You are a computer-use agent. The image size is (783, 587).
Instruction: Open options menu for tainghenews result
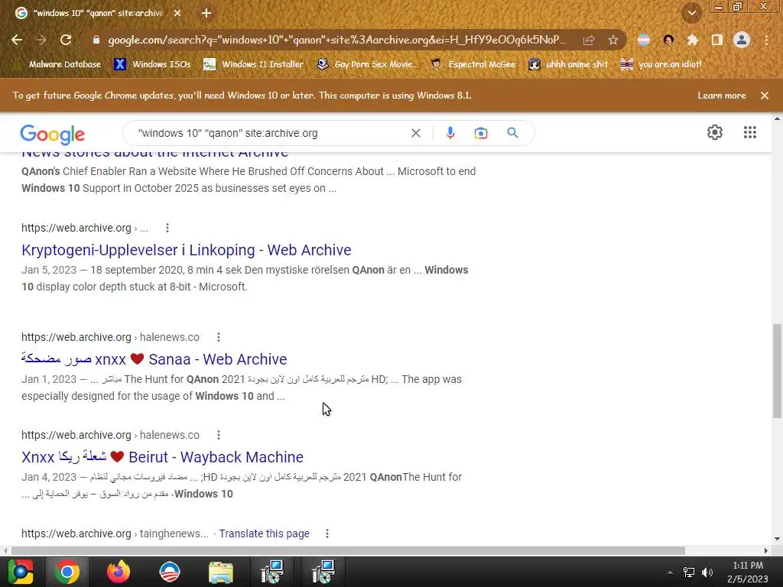[x=327, y=533]
